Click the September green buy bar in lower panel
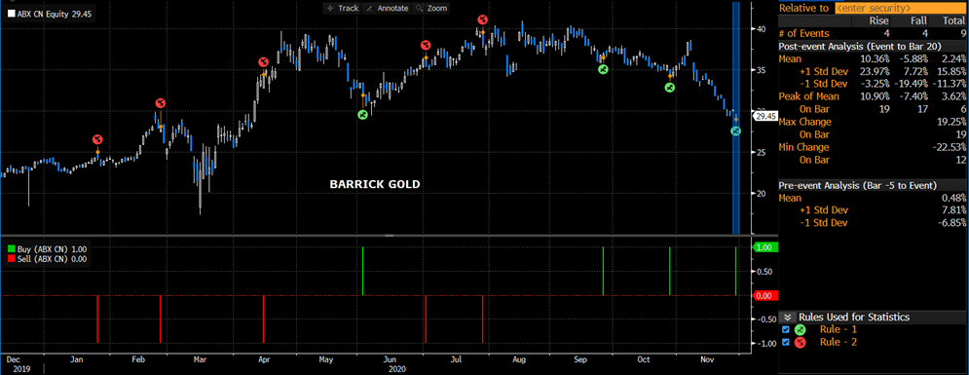Viewport: 969px width, 375px height. (x=603, y=271)
